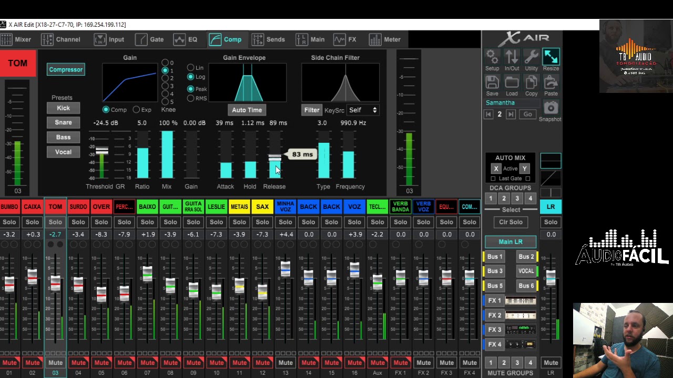Viewport: 673px width, 378px height.
Task: Click Auto Mix Y button
Action: point(524,169)
